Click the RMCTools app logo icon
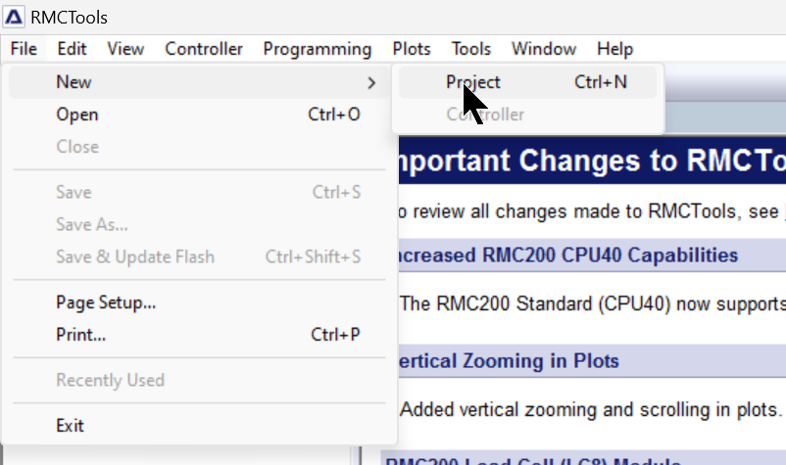This screenshot has width=786, height=465. click(14, 17)
